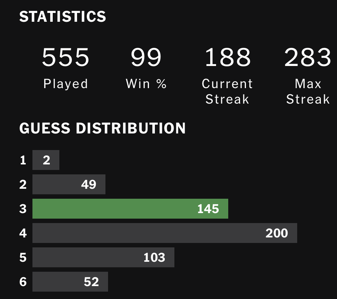
Task: Click the 99 win percentage value
Action: (x=146, y=57)
